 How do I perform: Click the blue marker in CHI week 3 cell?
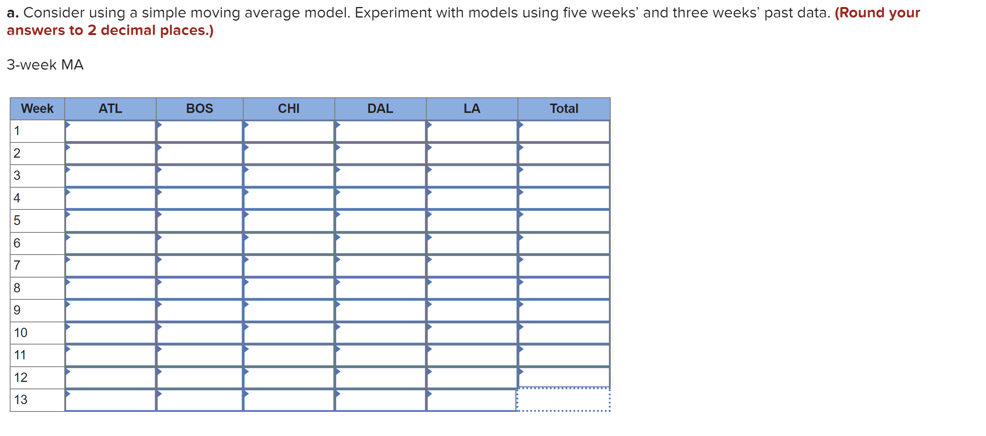[x=247, y=171]
